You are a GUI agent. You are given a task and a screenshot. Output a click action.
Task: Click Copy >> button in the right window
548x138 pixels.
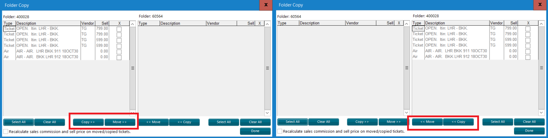362,122
